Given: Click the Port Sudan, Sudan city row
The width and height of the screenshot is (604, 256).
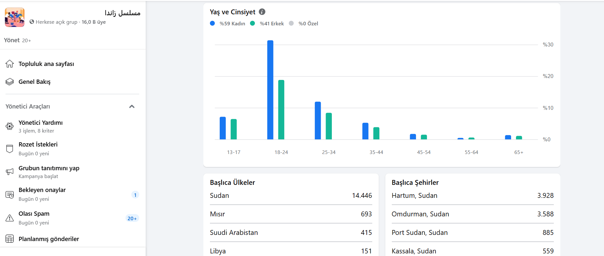Looking at the screenshot, I should click(x=473, y=233).
